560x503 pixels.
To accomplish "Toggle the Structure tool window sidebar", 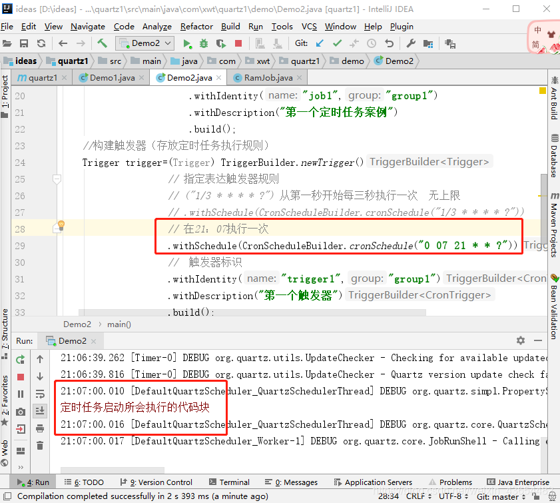I will tap(5, 333).
